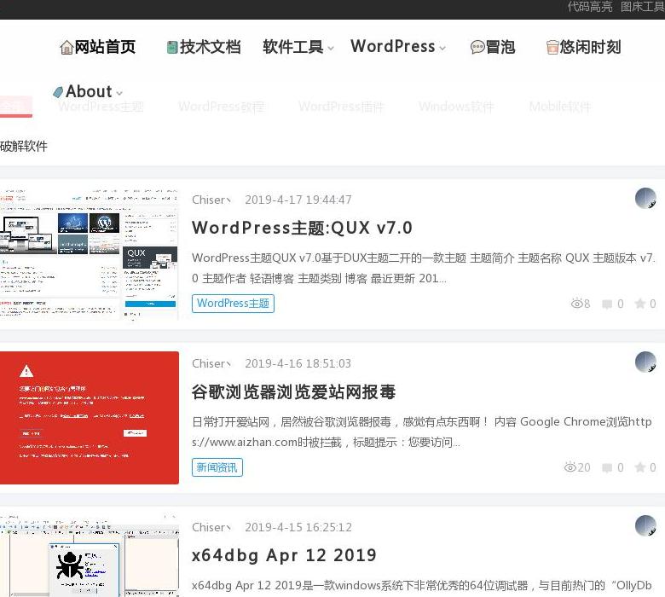Open the WordPress nav menu

click(x=393, y=46)
